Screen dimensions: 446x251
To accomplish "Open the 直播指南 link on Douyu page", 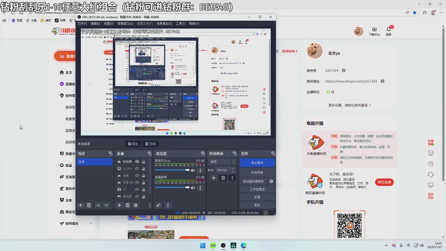I will 289,51.
